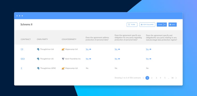Click the Hippocamp logo in X row

63,68
